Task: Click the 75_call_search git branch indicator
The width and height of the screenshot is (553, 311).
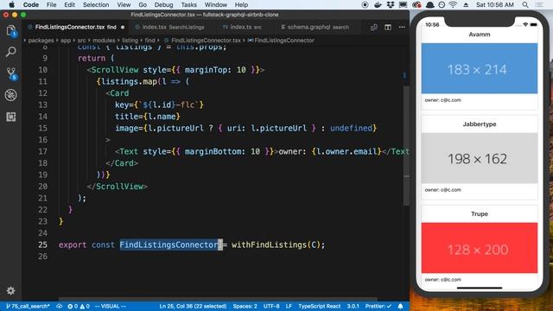Action: click(28, 306)
